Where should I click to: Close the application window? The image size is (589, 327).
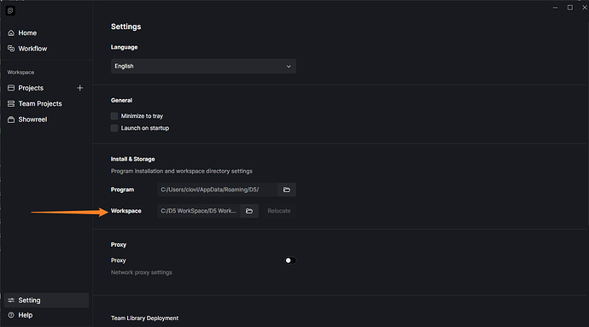pyautogui.click(x=585, y=8)
